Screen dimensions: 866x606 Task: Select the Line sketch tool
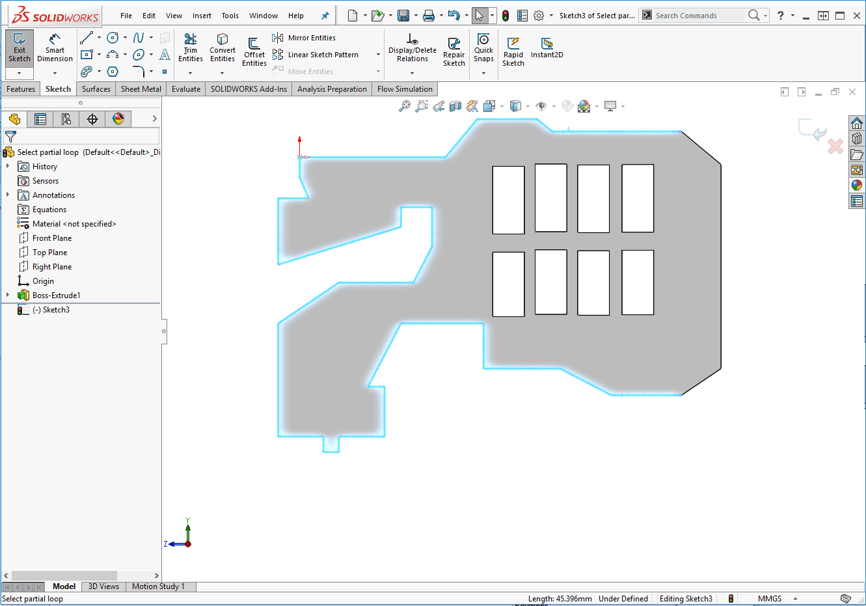(87, 38)
